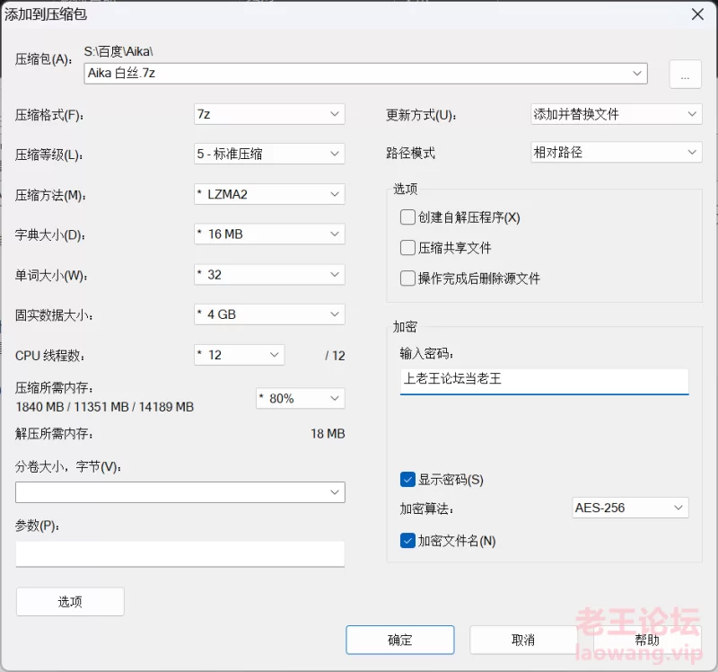
Task: Open the memory usage 80% dropdown
Action: click(301, 398)
